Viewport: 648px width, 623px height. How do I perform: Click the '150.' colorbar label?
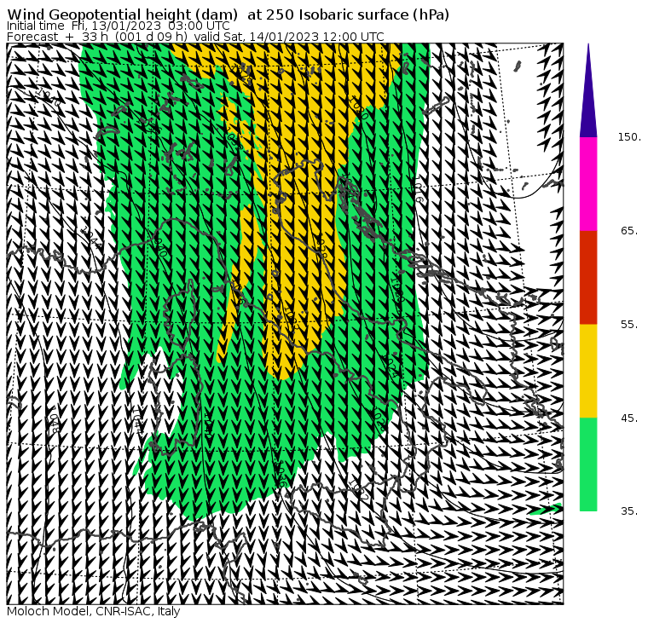(x=629, y=136)
